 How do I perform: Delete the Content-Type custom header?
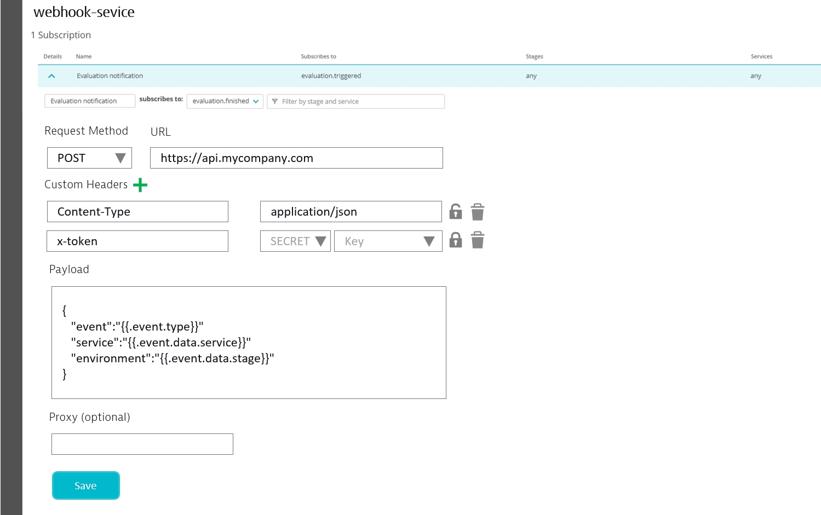[x=477, y=211]
